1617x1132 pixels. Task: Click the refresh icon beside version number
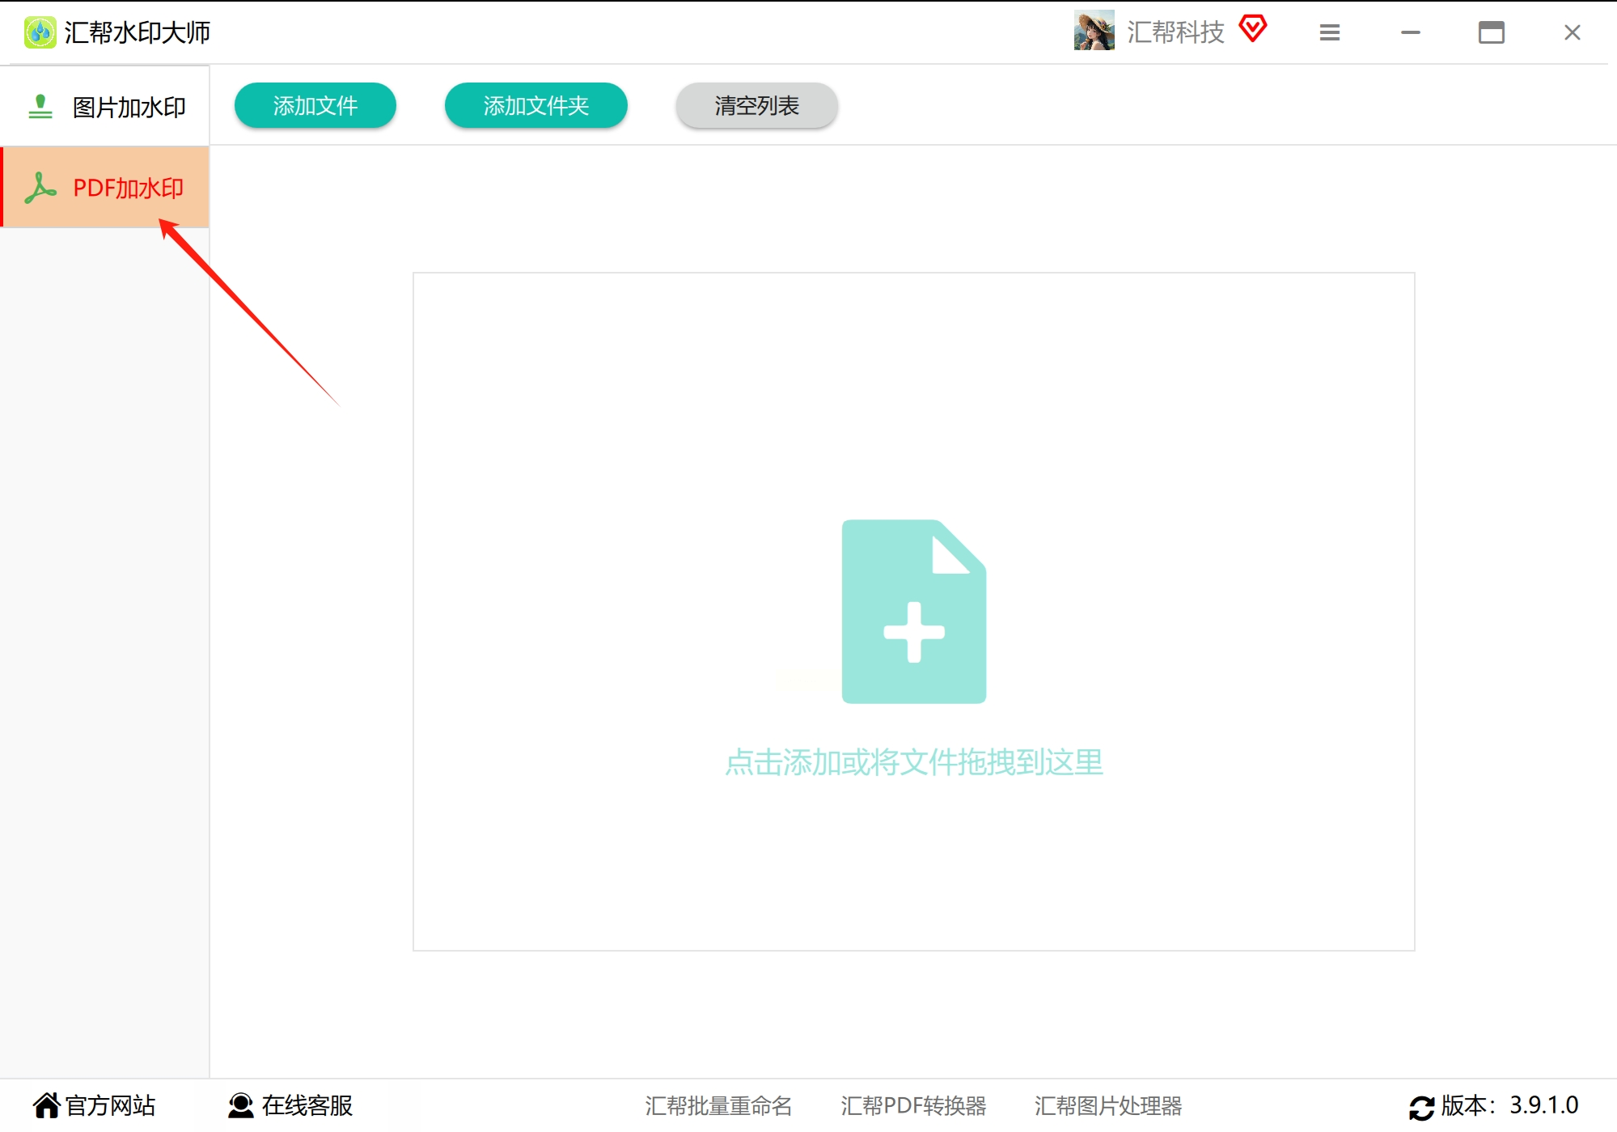(x=1421, y=1106)
